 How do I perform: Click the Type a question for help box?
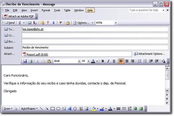click(x=145, y=10)
